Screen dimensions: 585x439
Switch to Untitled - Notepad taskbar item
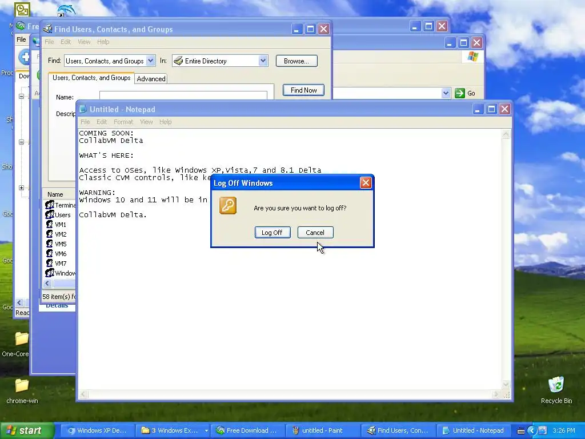coord(473,430)
